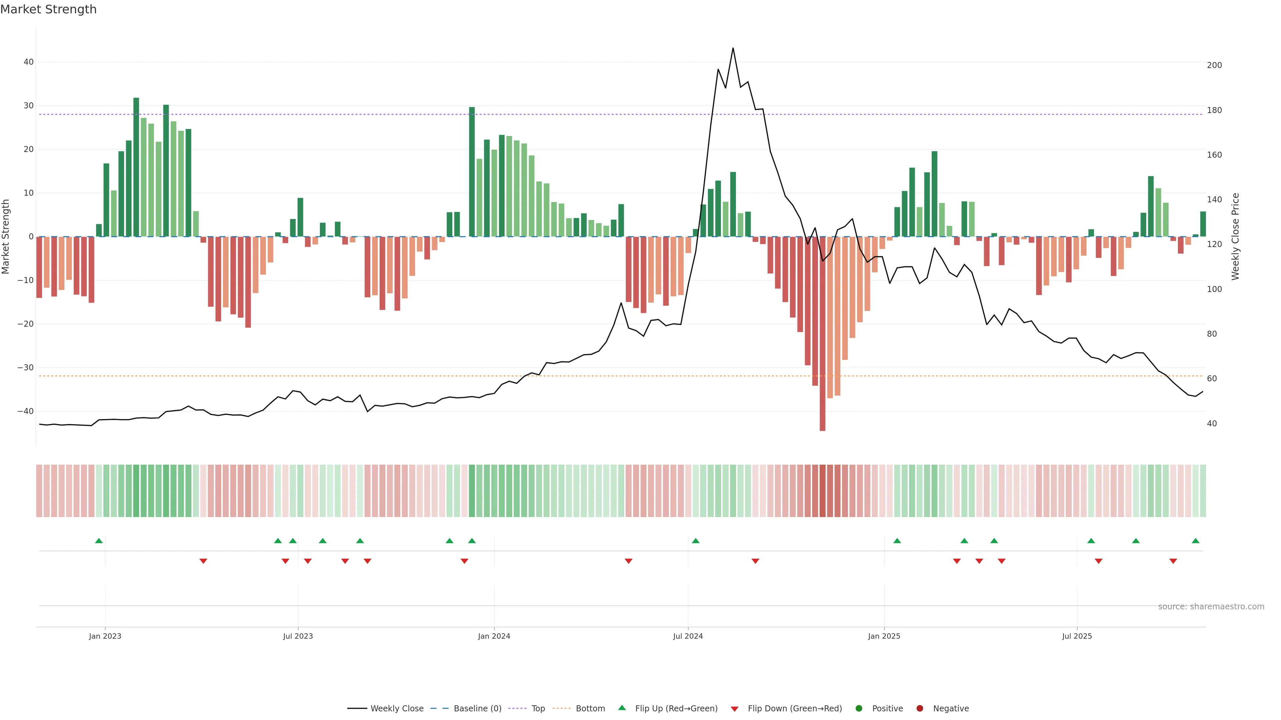Click the first green flip-up marker near Jan 2023
This screenshot has width=1281, height=720.
tap(99, 541)
